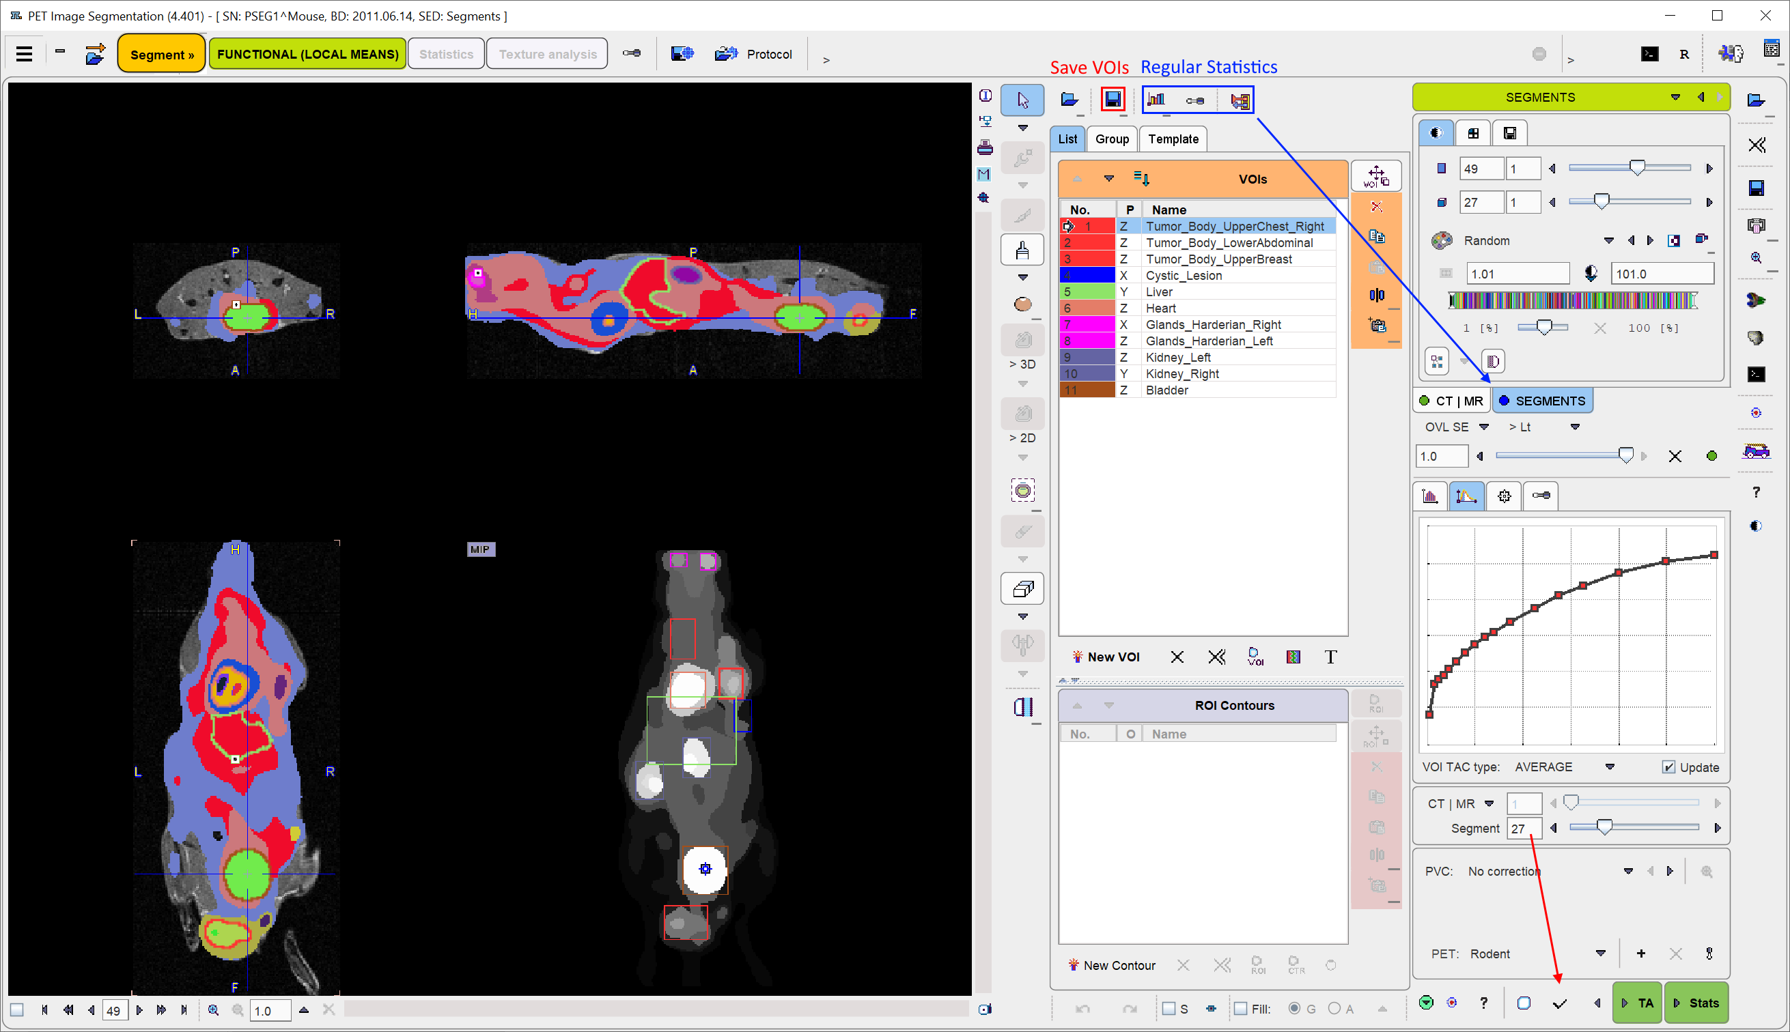Click the VOI color palette icon

click(x=1293, y=657)
